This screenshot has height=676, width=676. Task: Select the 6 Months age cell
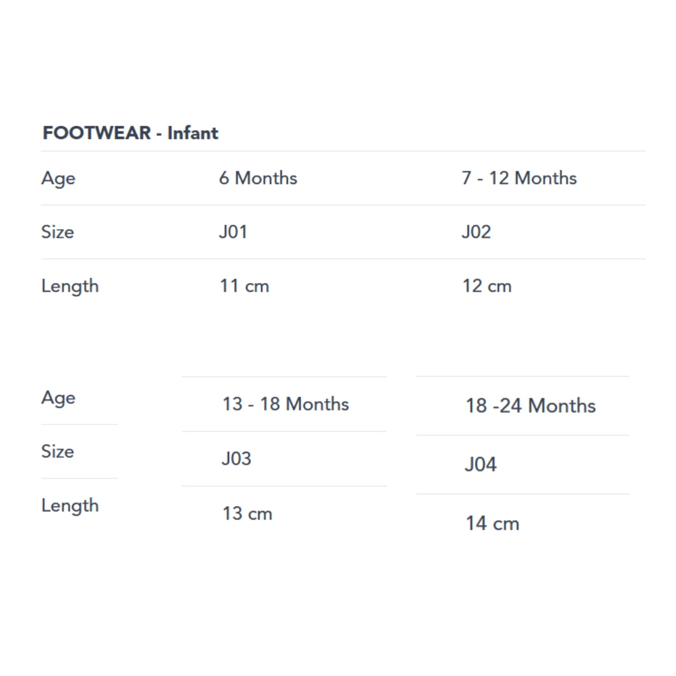click(x=258, y=178)
